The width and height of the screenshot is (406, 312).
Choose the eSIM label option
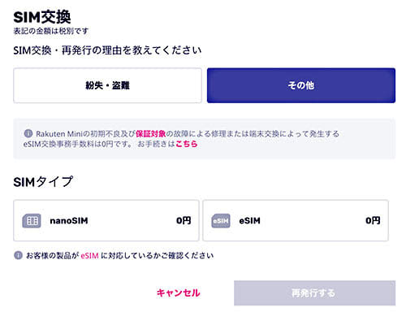pos(249,221)
